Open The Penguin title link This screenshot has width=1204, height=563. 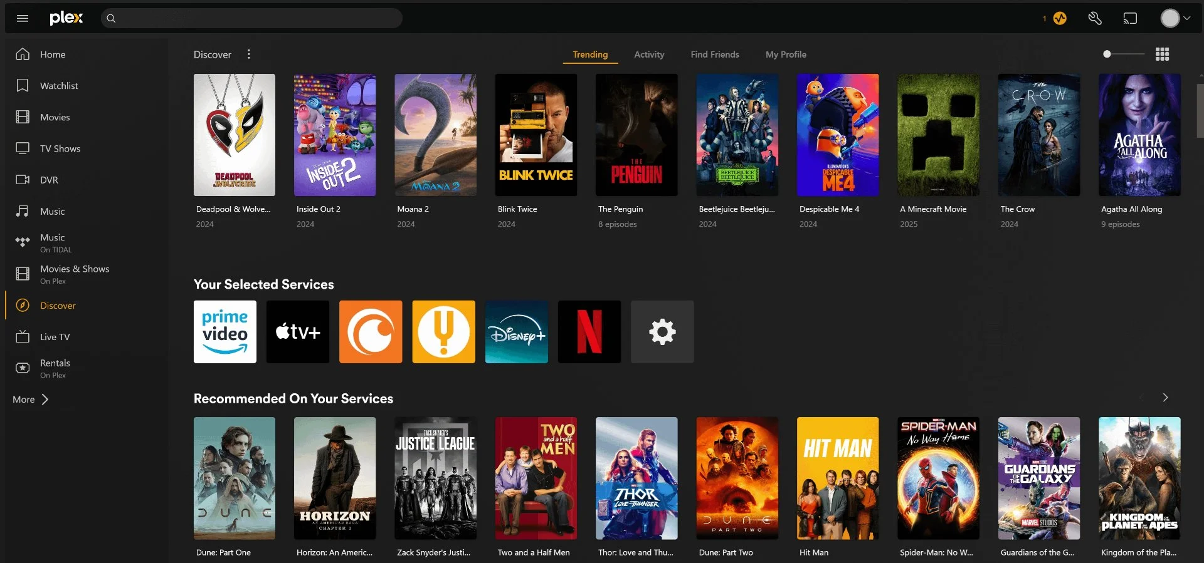[x=620, y=209]
